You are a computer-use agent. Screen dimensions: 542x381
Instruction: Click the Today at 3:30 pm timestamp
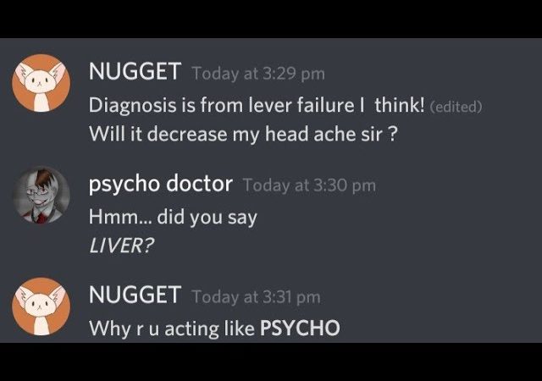pos(309,185)
